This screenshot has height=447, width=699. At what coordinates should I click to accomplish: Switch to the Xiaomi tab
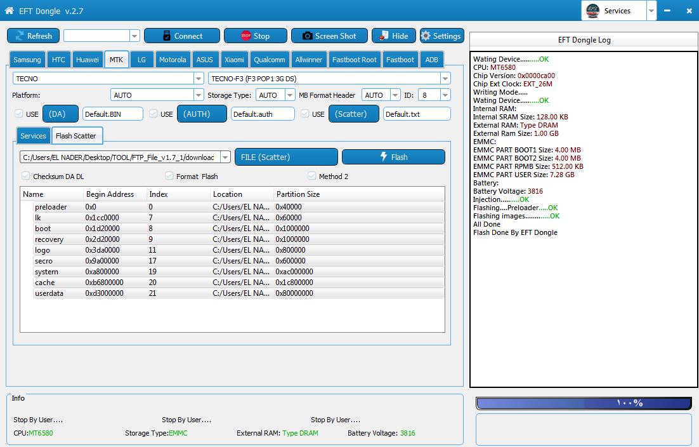click(234, 59)
